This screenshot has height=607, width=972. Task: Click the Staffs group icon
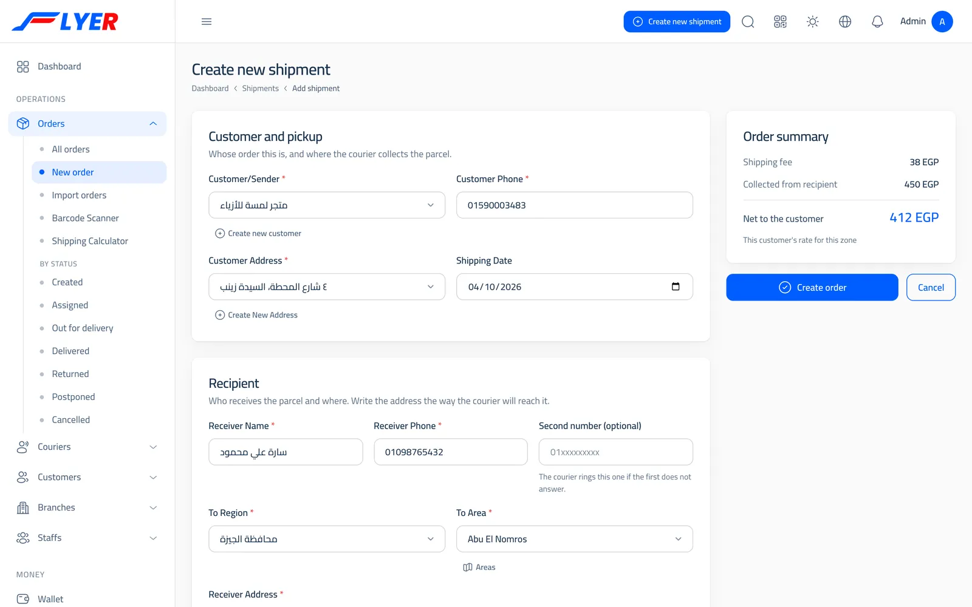pos(23,538)
